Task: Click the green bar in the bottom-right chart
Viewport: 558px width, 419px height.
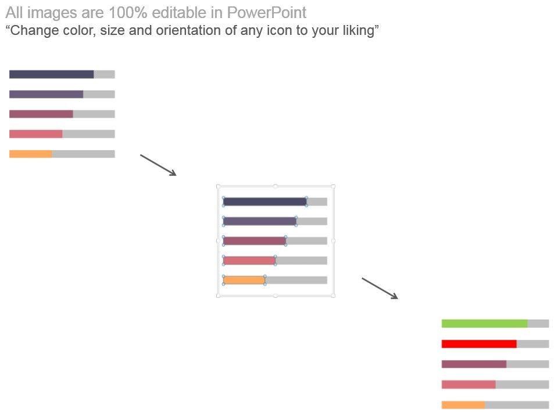Action: point(484,324)
